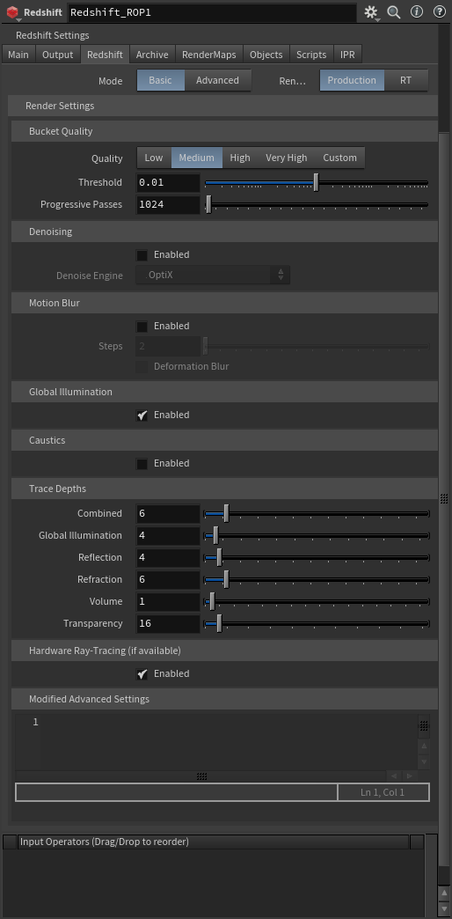Collapse the Bucket Quality section header
Screen dimensions: 452x919
click(224, 131)
